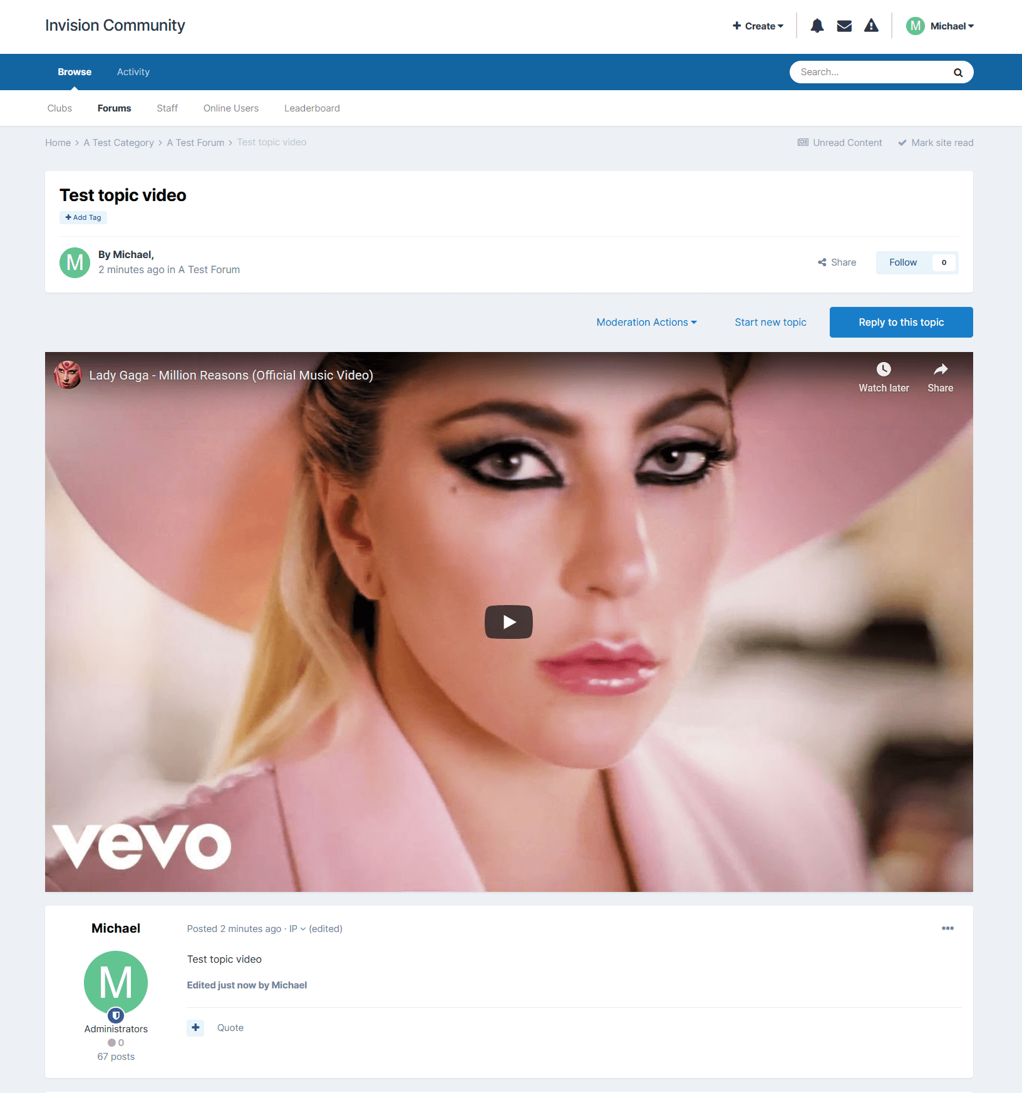The image size is (1022, 1093).
Task: Click the Follow button
Action: (903, 262)
